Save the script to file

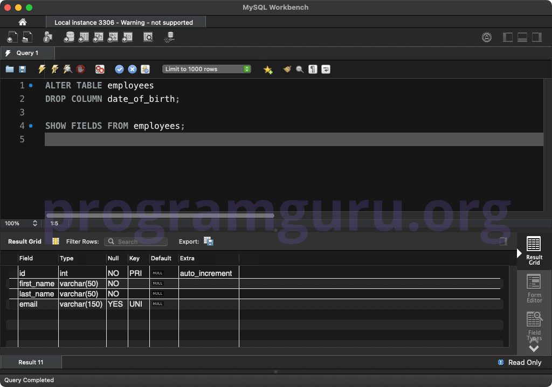[22, 69]
